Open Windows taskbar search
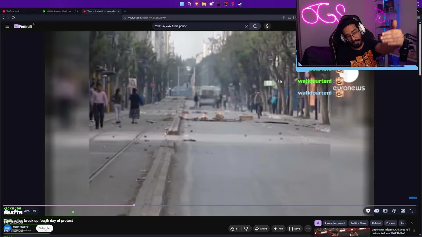The height and width of the screenshot is (237, 422). coord(189,4)
